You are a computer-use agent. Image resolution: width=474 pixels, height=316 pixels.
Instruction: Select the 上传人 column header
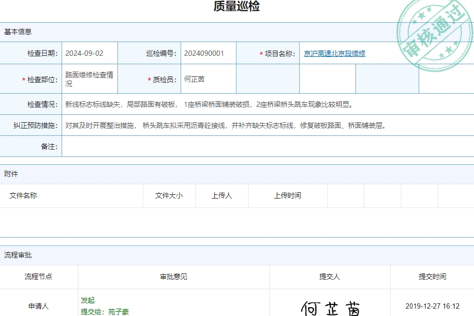[x=221, y=195]
